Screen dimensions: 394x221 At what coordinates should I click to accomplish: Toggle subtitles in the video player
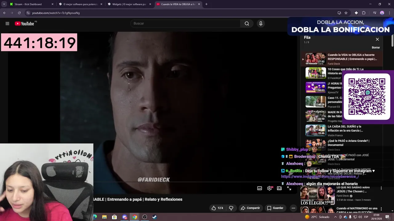click(x=259, y=188)
